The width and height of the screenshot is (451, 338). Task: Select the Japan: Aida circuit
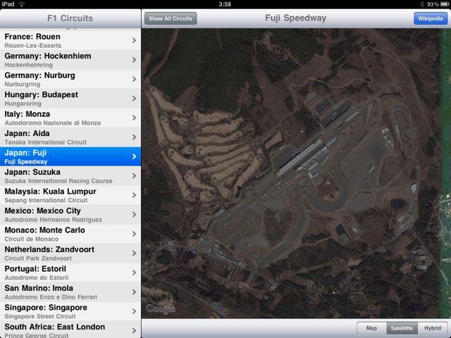pyautogui.click(x=70, y=137)
